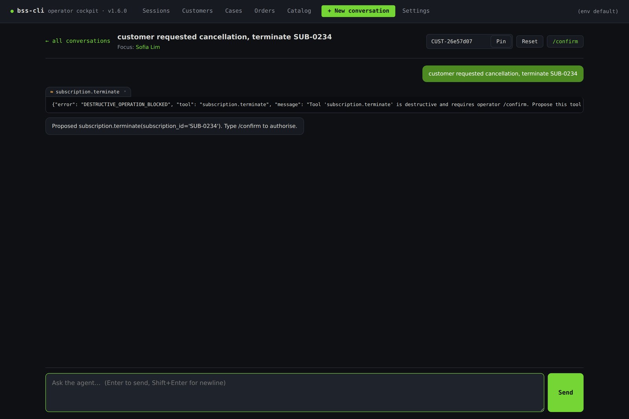629x419 pixels.
Task: Pin the customer to this conversation
Action: [x=501, y=41]
